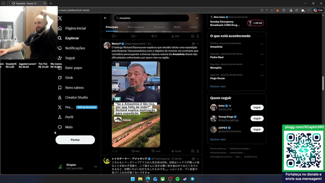
Task: Switch to the Pessoas tab
Action: click(159, 27)
